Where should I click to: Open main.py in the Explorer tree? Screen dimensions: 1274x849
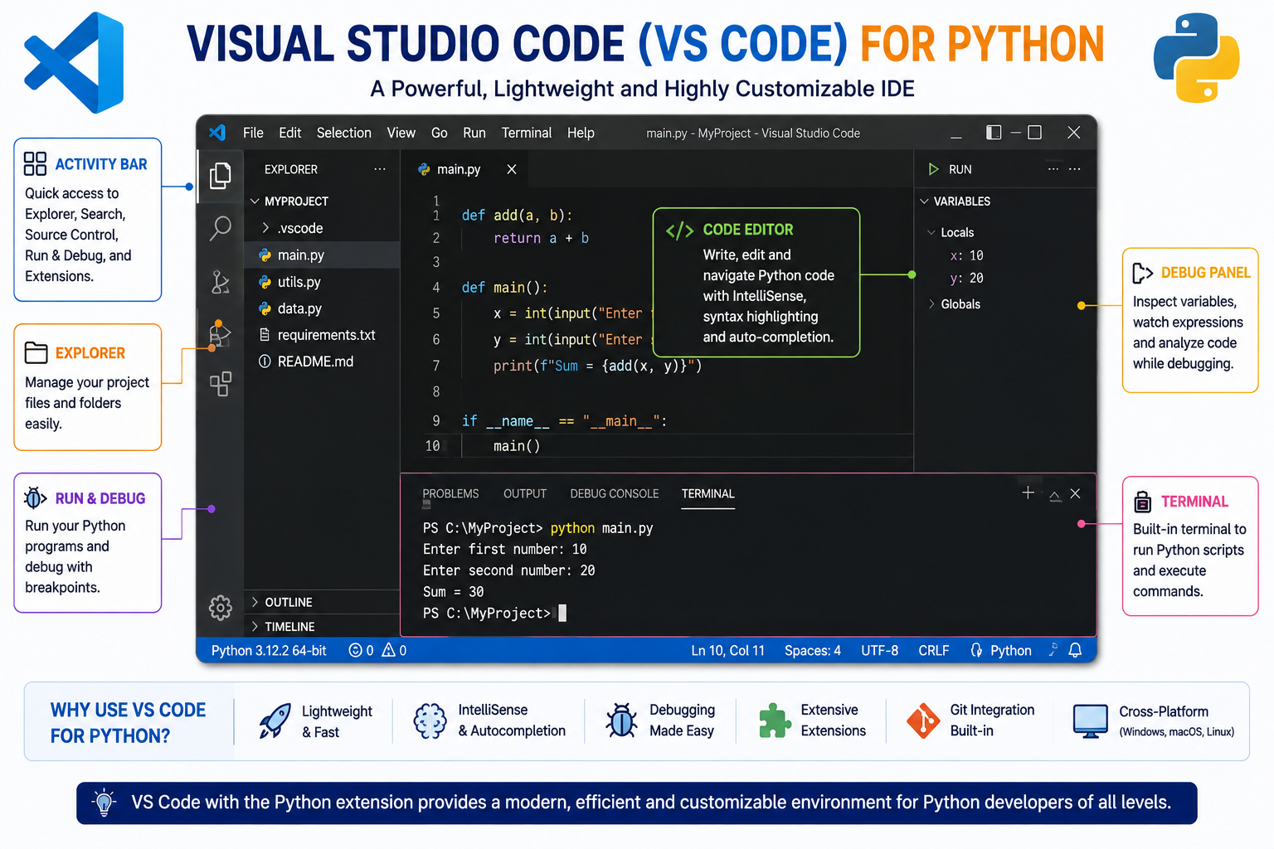click(x=323, y=255)
